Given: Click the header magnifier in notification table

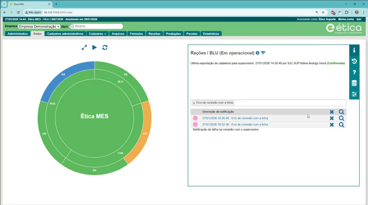Looking at the screenshot, I should point(341,112).
